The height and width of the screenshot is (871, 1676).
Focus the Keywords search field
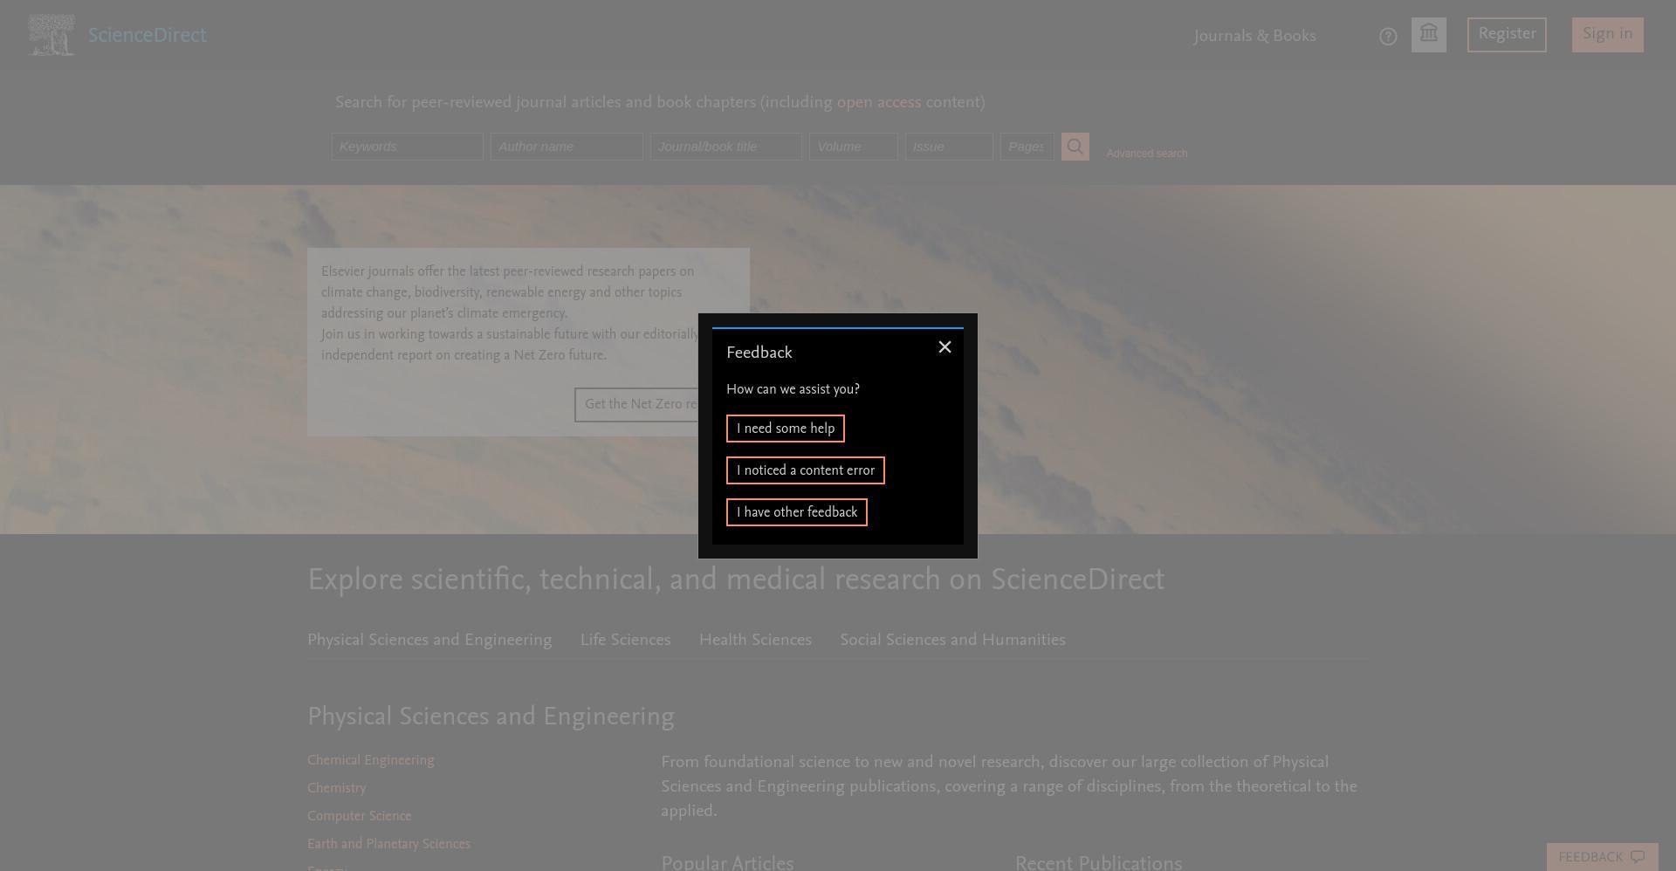point(407,147)
